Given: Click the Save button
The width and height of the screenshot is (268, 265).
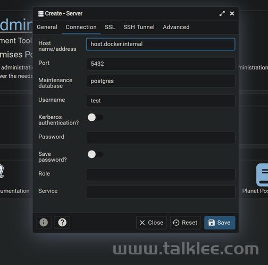Looking at the screenshot, I should point(220,223).
